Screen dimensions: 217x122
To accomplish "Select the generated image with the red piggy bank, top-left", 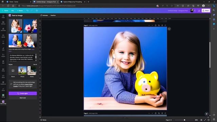I will pos(16,26).
